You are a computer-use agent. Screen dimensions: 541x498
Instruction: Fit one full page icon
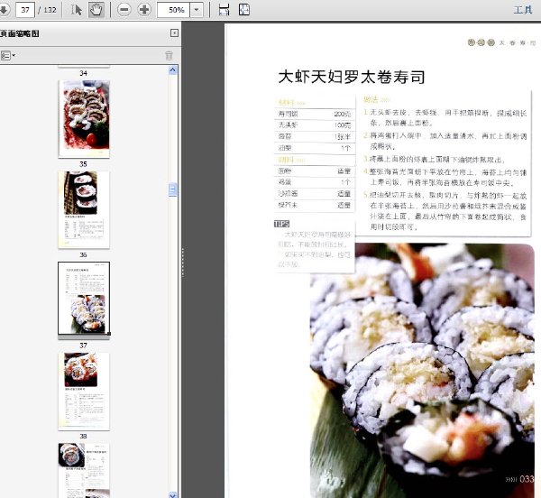tap(244, 10)
